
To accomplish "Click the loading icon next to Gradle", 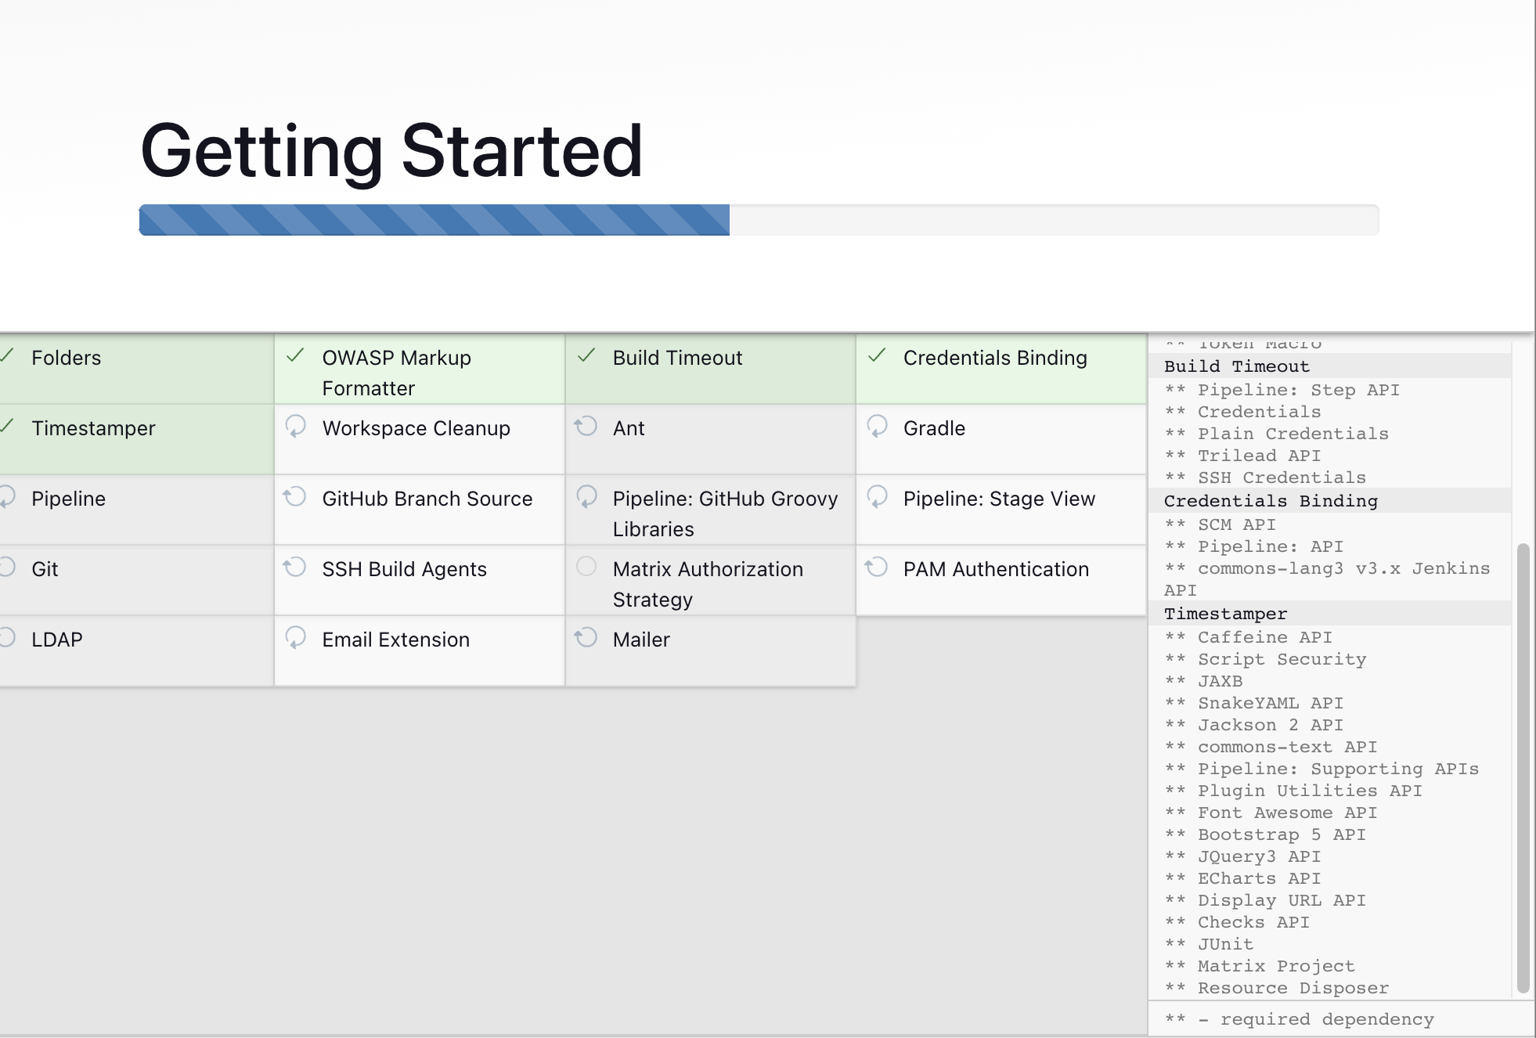I will [x=877, y=426].
